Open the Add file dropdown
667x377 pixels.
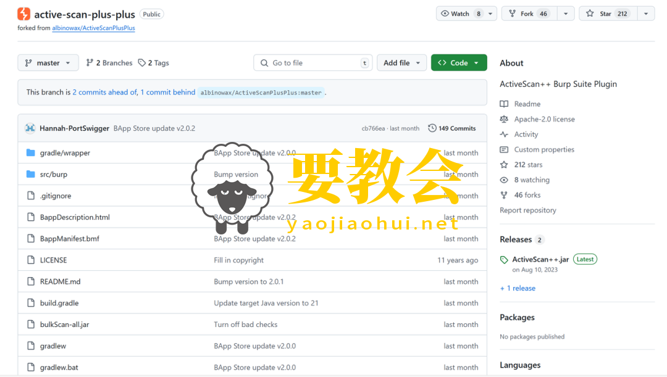(401, 63)
